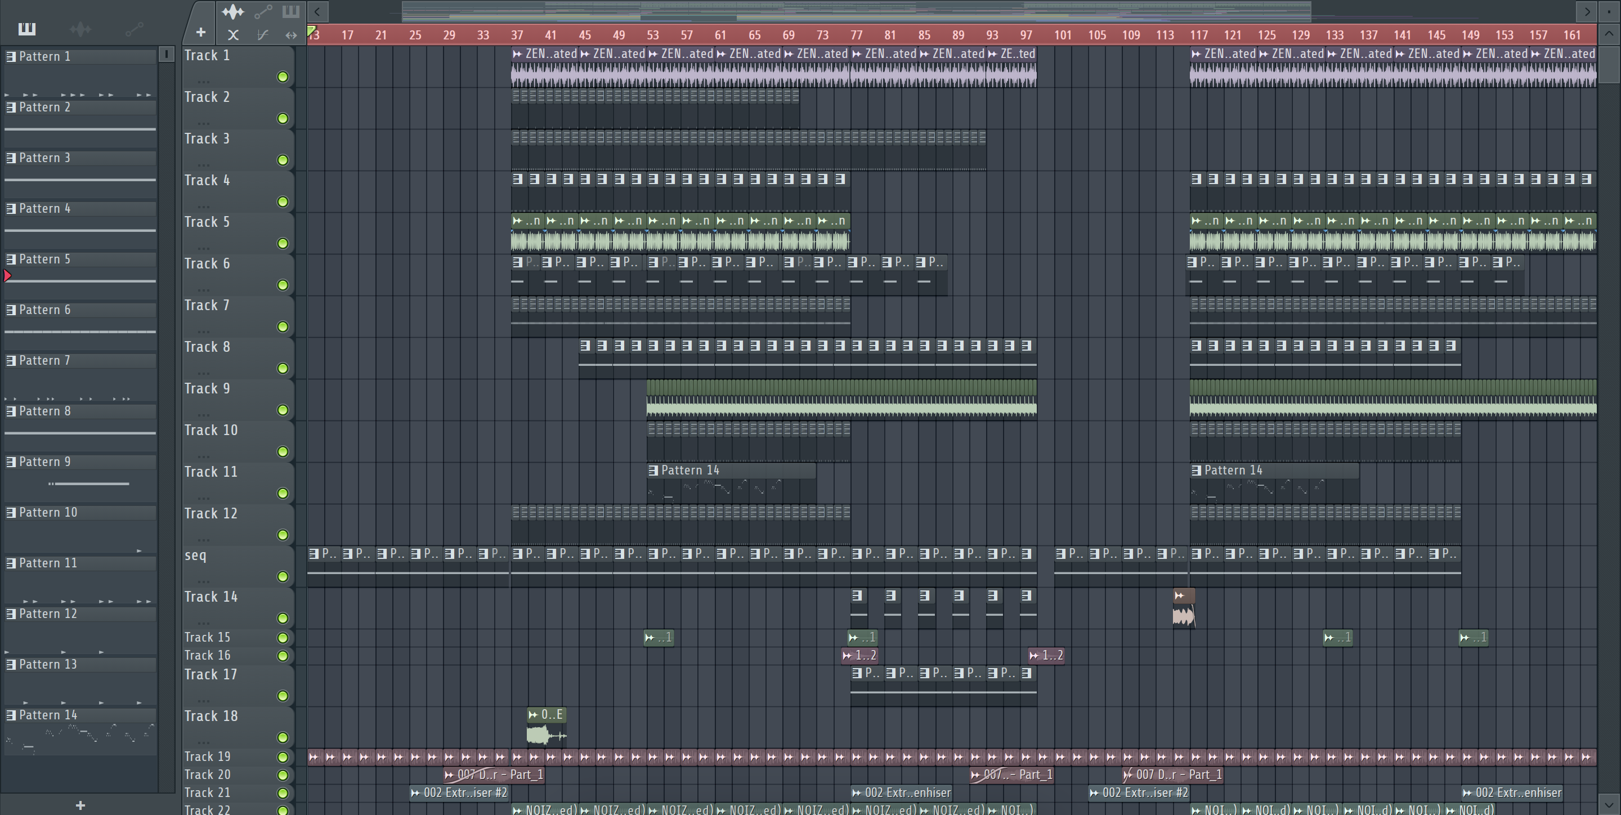Open second Pattern 14 clip menu near bar 117

[x=1196, y=470]
